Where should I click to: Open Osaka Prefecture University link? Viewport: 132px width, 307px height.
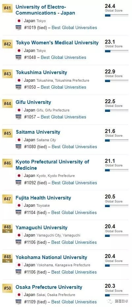[49, 287]
